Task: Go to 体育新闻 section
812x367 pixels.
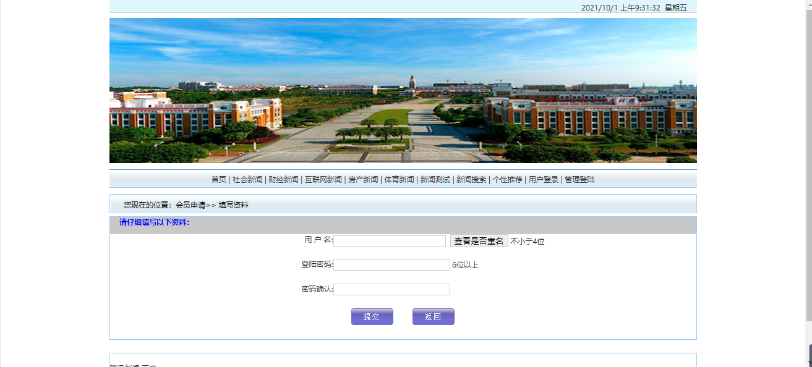Action: (399, 180)
